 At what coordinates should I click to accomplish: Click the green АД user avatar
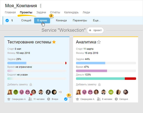coord(111,92)
